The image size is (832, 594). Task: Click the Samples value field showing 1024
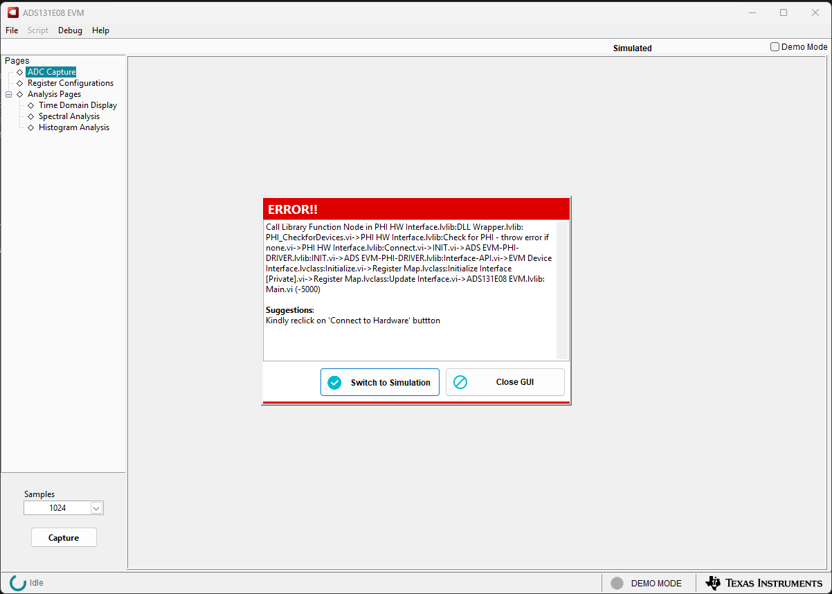coord(57,508)
